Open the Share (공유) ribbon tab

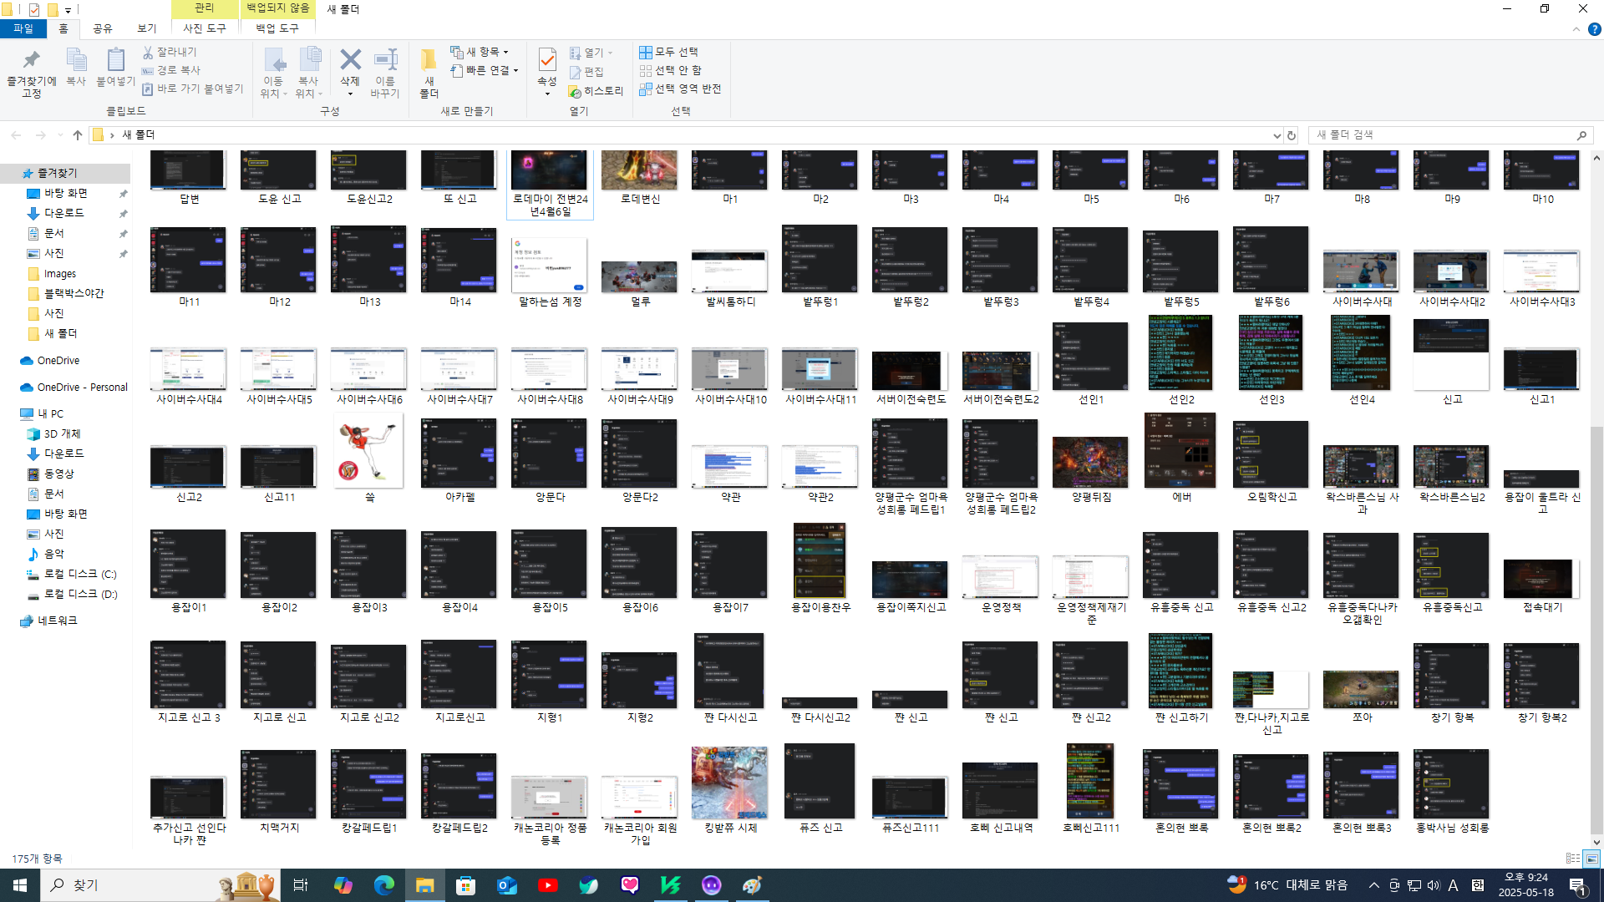coord(103,28)
